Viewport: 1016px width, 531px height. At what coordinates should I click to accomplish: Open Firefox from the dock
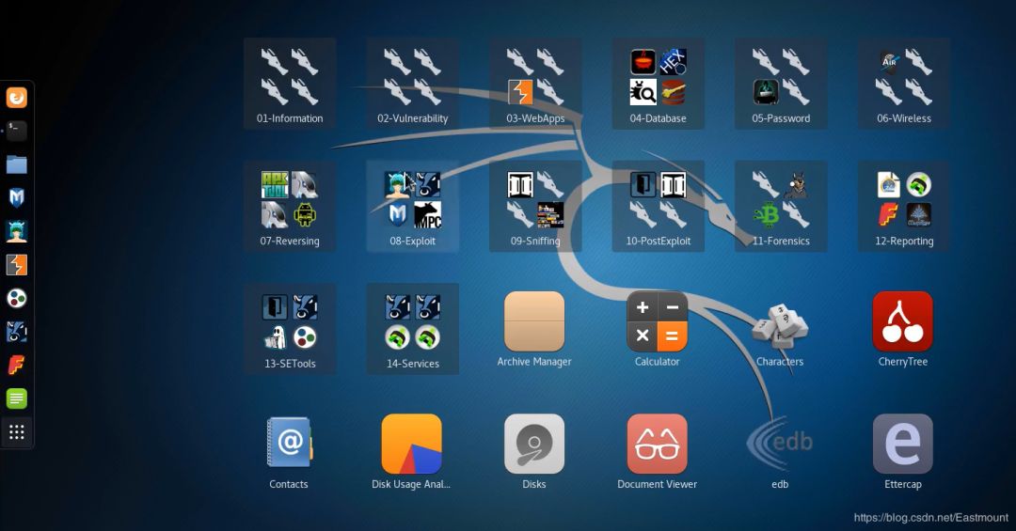(17, 98)
